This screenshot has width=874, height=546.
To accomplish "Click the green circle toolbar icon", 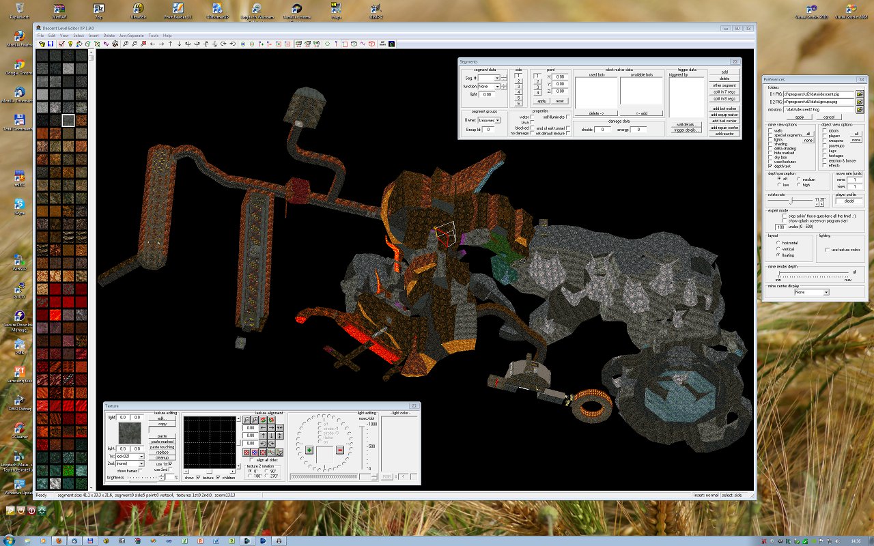I will [327, 44].
